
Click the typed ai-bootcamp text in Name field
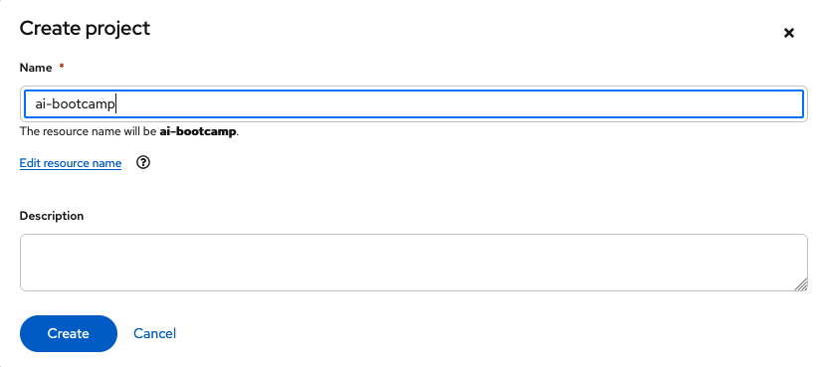click(x=75, y=104)
